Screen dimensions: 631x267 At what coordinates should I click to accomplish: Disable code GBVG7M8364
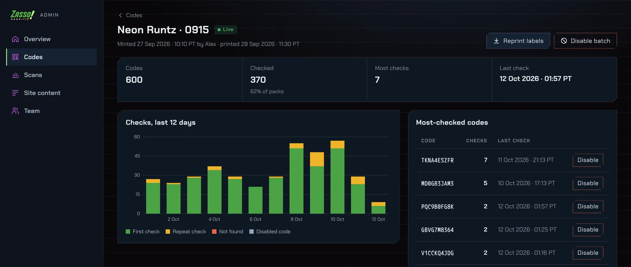[x=588, y=230]
